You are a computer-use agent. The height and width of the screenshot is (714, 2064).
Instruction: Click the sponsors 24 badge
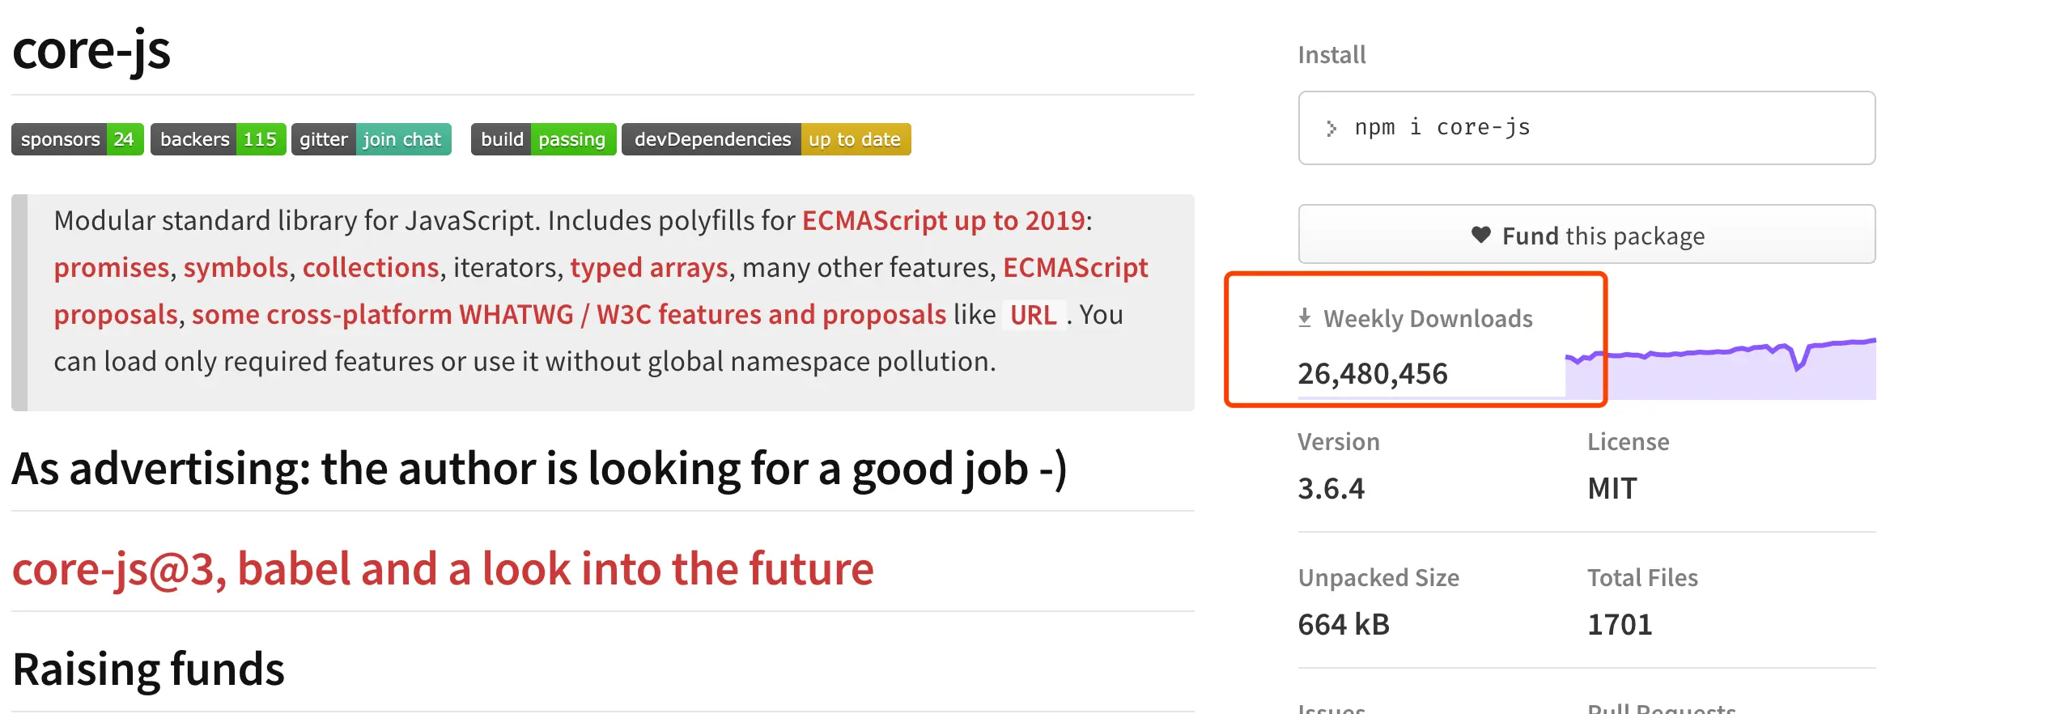pyautogui.click(x=77, y=139)
